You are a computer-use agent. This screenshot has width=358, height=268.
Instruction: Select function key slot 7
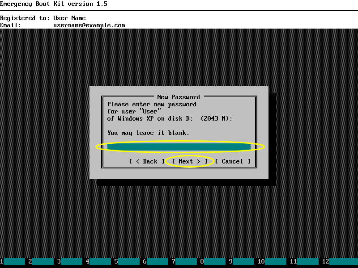tap(184, 261)
